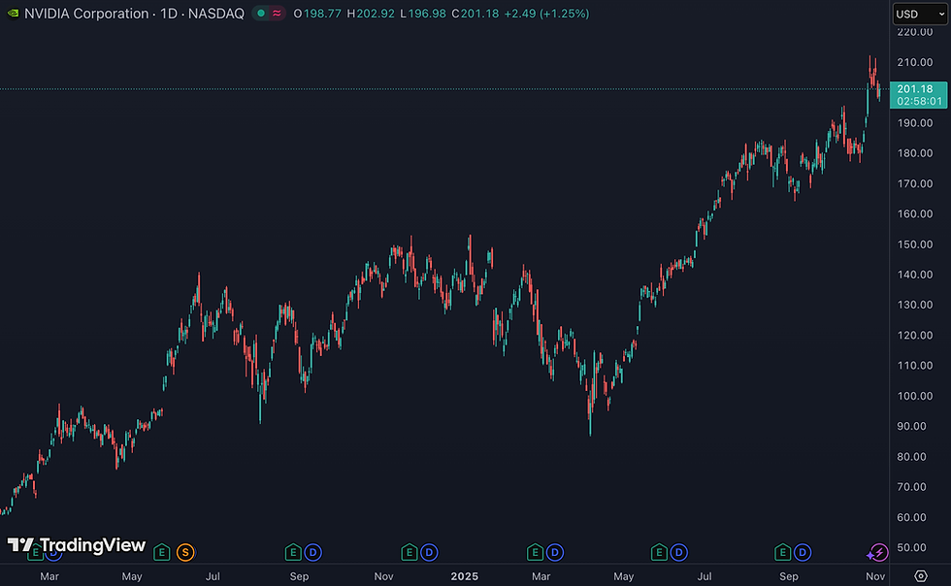Viewport: 951px width, 586px height.
Task: Click the pink approximate-data indicator icon
Action: [x=277, y=14]
